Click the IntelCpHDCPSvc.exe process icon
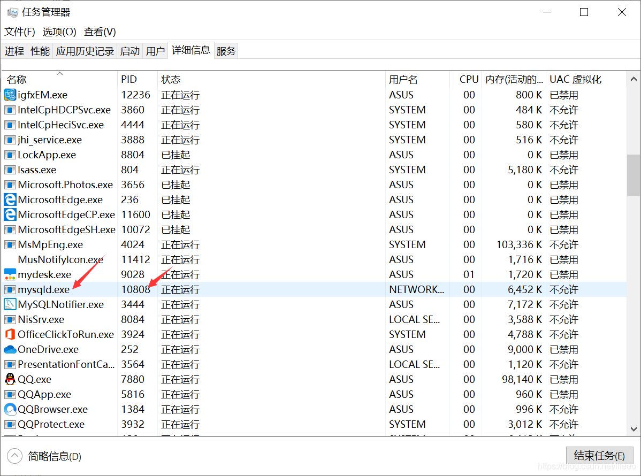 tap(10, 110)
